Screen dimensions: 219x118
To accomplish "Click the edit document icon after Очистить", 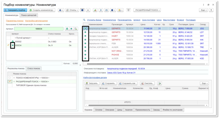I will click(x=159, y=83).
